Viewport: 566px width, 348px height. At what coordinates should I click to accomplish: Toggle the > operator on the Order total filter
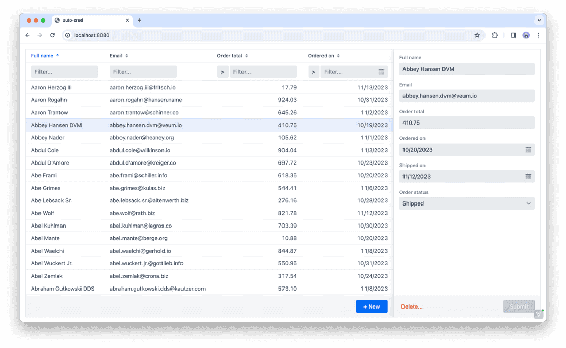tap(222, 72)
